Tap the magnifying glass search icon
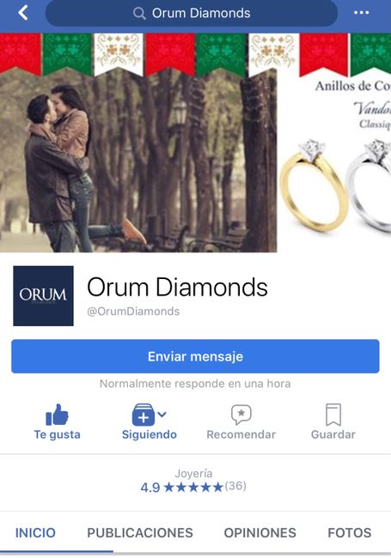 pos(139,14)
